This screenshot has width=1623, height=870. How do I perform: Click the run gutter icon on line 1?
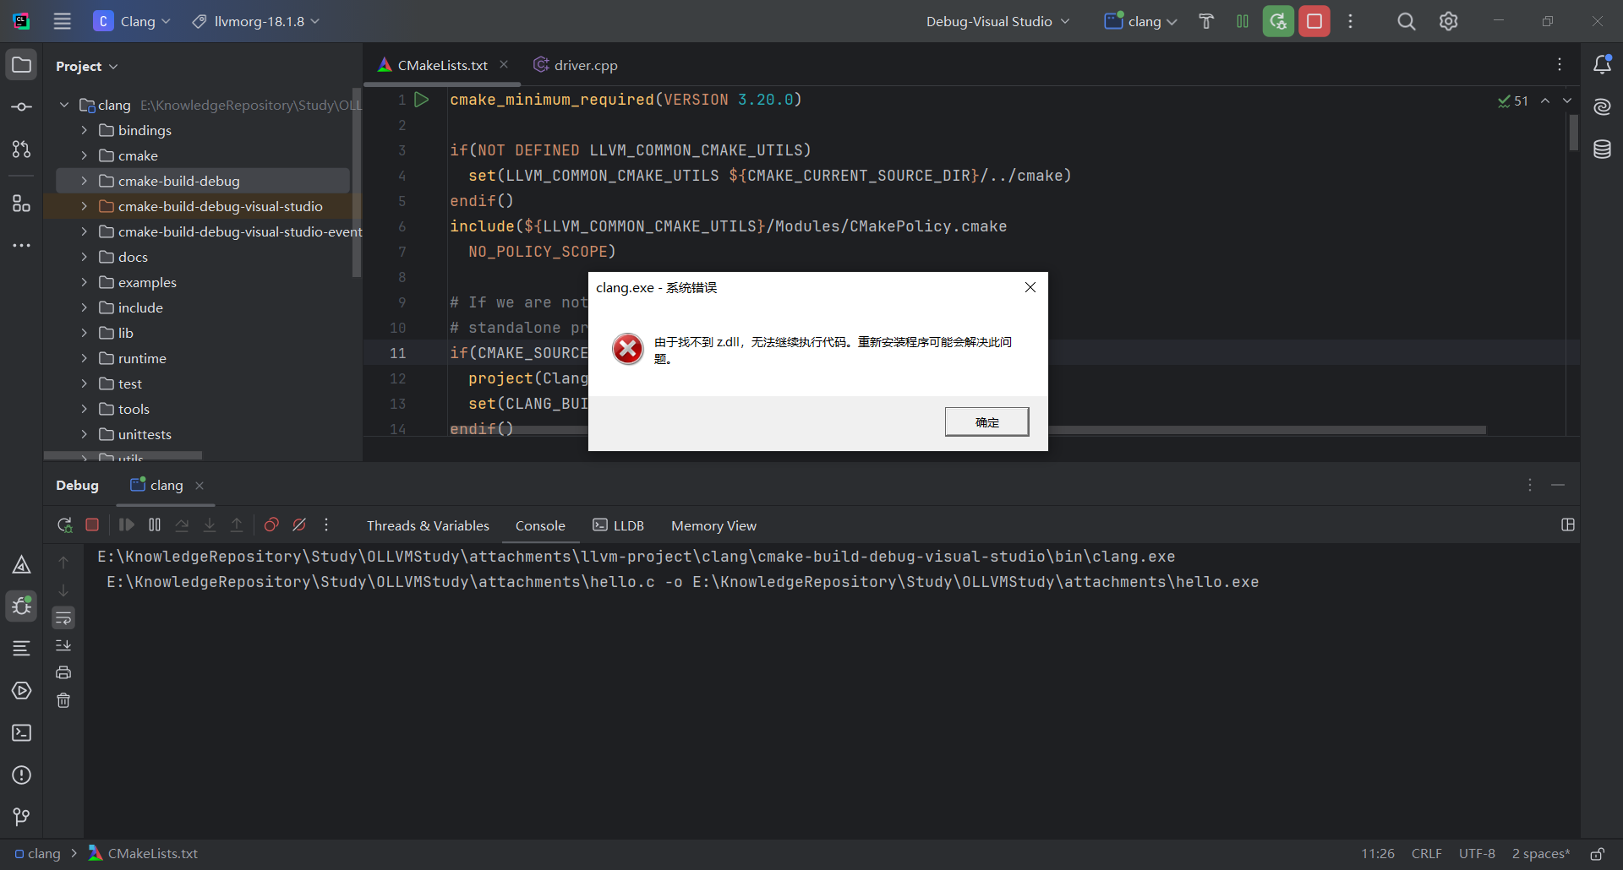[x=422, y=100]
